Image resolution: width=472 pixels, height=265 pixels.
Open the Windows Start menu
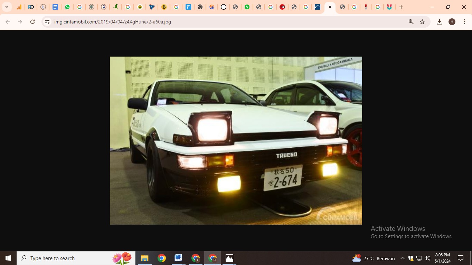[8, 258]
